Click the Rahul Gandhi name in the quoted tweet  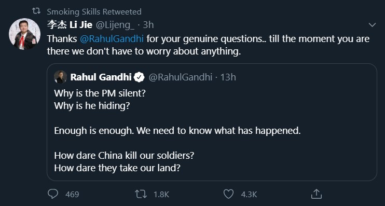click(x=101, y=77)
